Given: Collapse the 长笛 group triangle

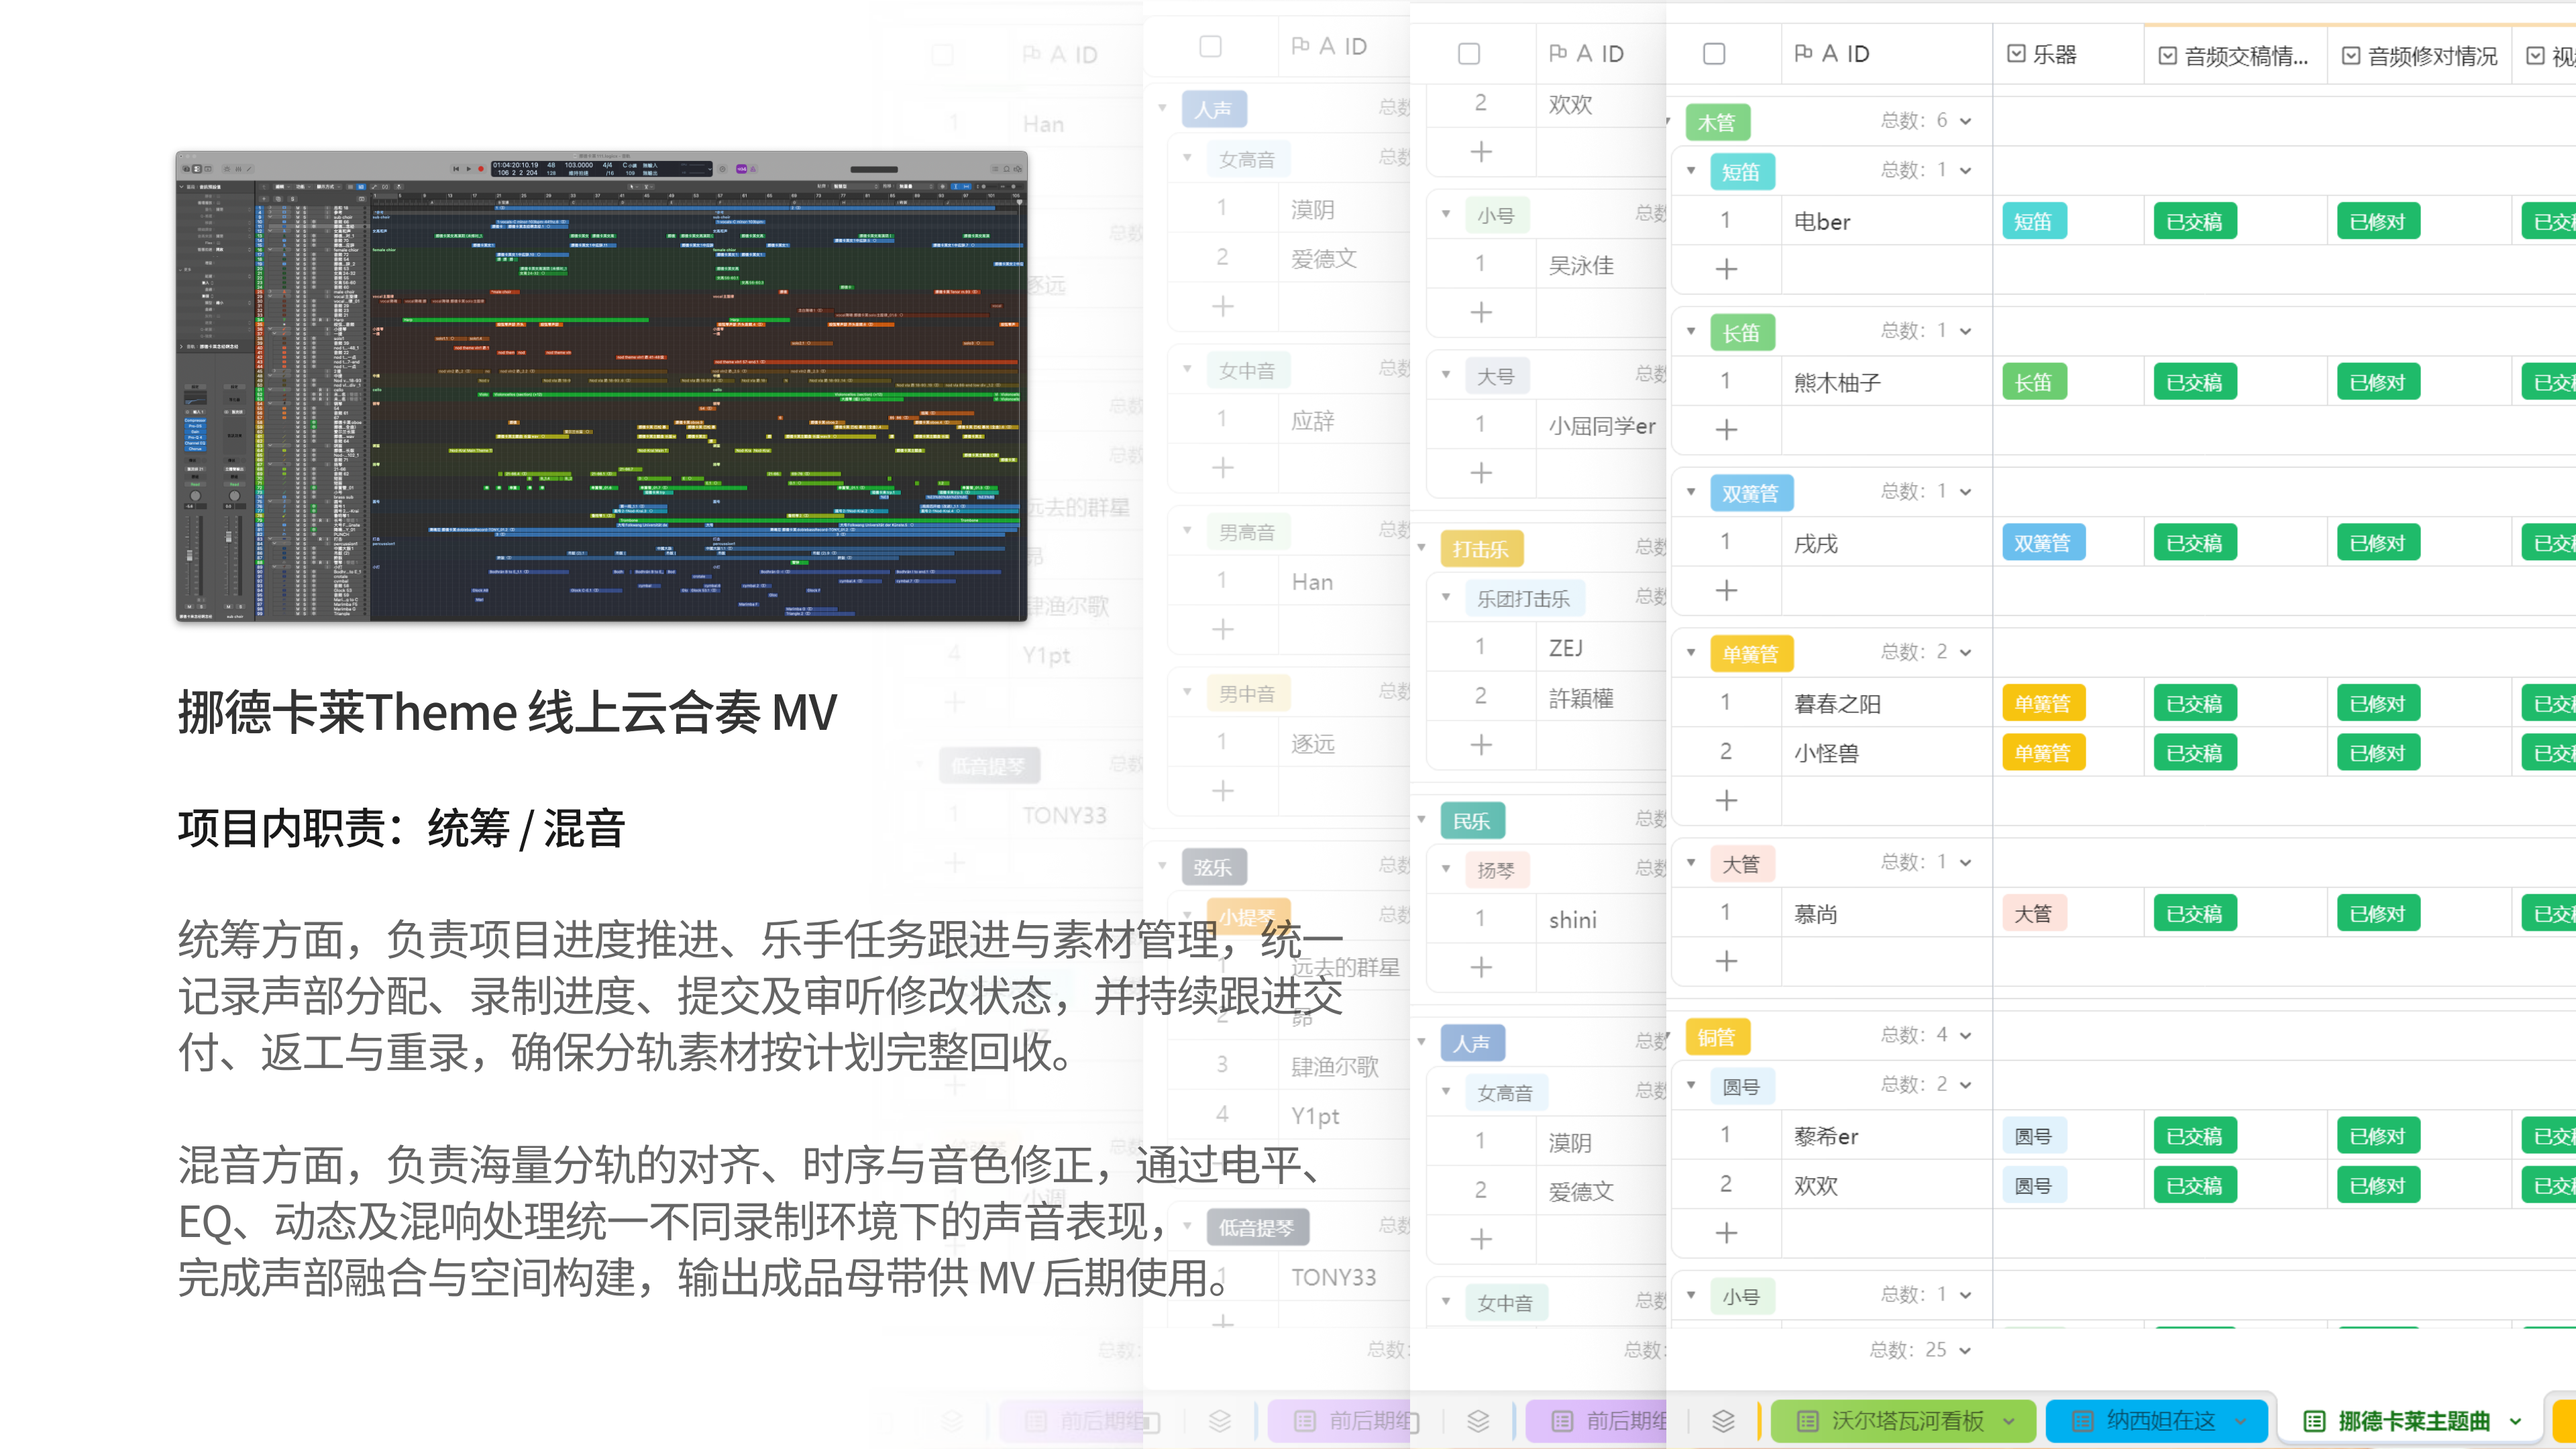Looking at the screenshot, I should click(1691, 332).
